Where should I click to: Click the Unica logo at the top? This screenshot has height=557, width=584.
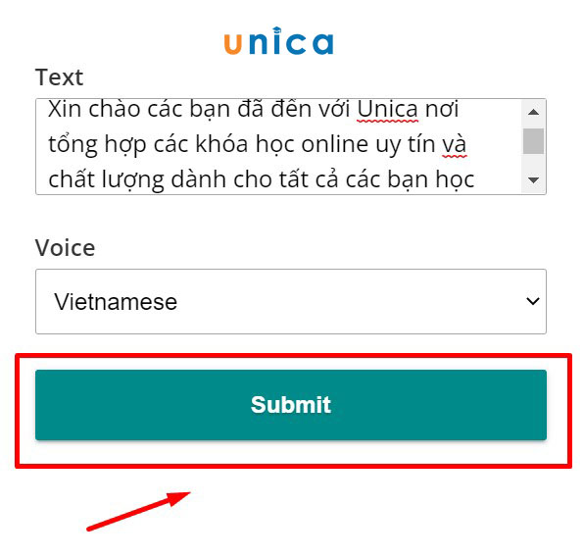[278, 41]
